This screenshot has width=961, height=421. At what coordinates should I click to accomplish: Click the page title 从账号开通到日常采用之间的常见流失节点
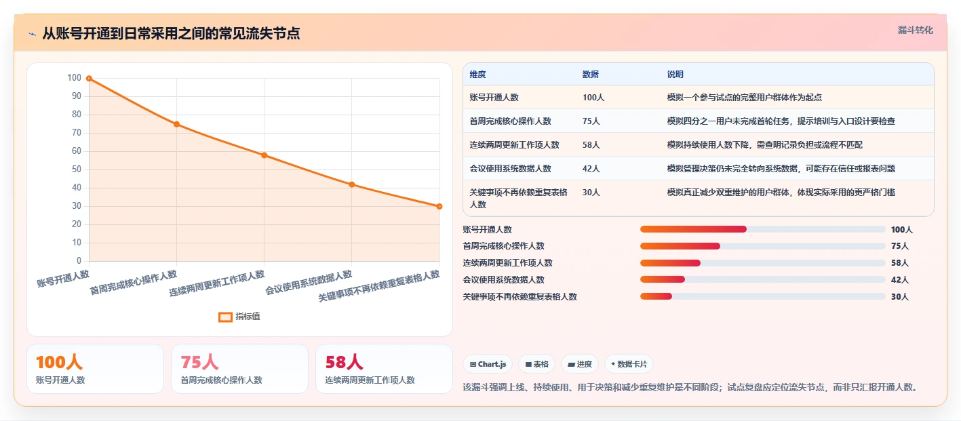pyautogui.click(x=172, y=34)
